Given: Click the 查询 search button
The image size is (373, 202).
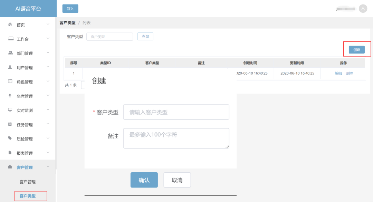Looking at the screenshot, I should tap(145, 36).
